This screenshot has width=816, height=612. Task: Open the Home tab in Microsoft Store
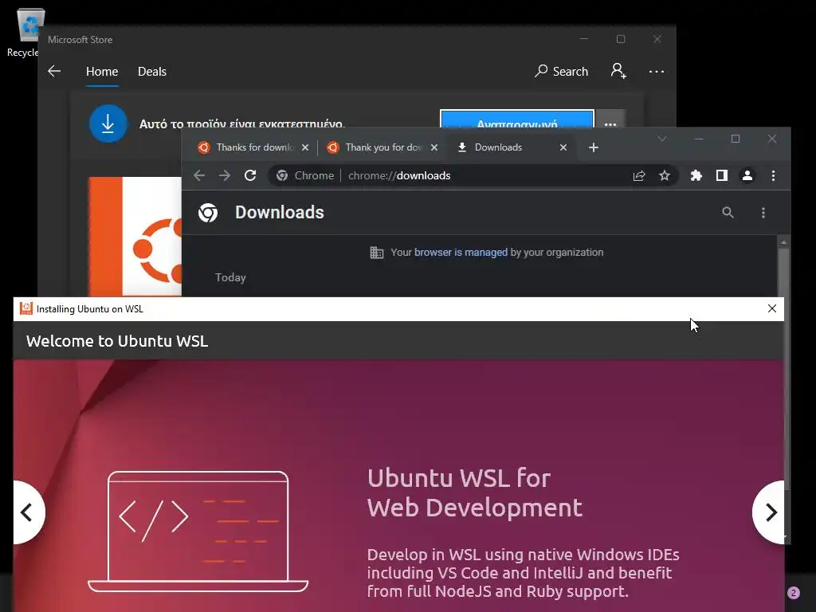tap(102, 71)
